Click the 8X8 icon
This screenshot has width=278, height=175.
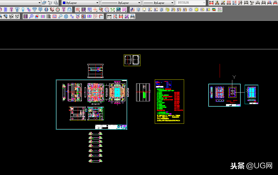tap(43, 16)
